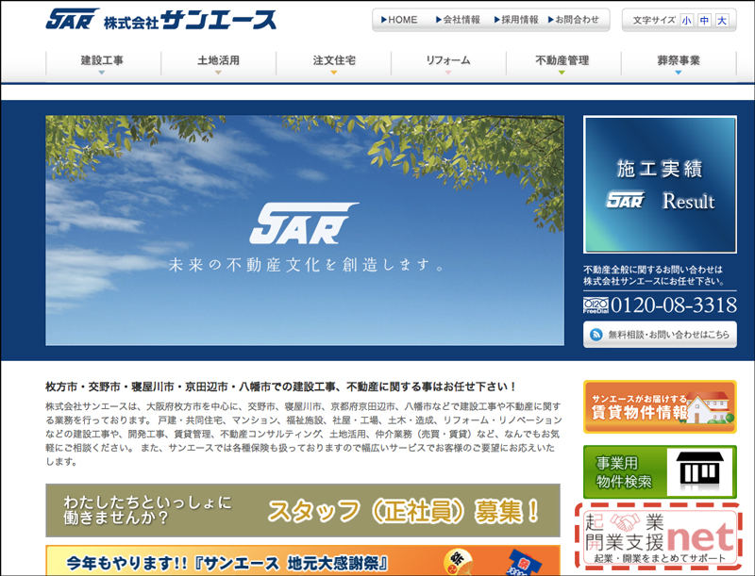Expand the 注文住宅 menu
The width and height of the screenshot is (755, 576).
333,61
